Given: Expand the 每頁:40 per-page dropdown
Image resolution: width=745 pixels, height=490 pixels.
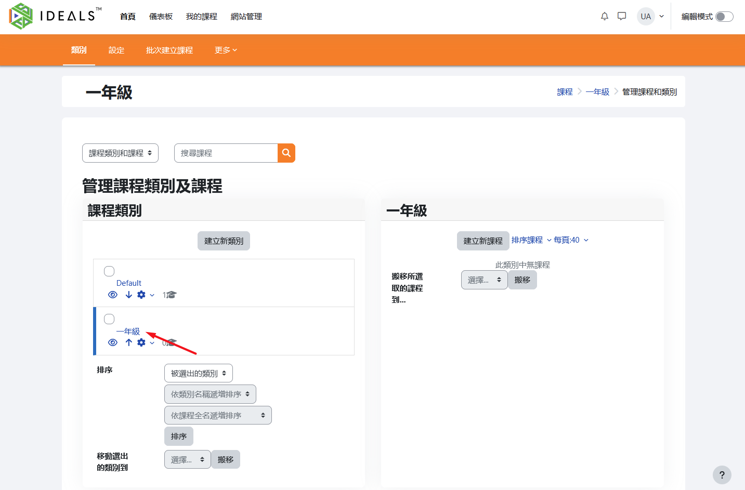Looking at the screenshot, I should pos(571,240).
